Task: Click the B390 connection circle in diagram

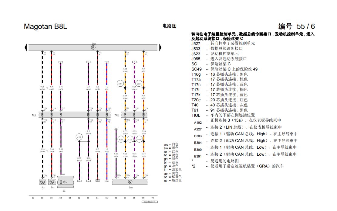Action: tap(139, 140)
